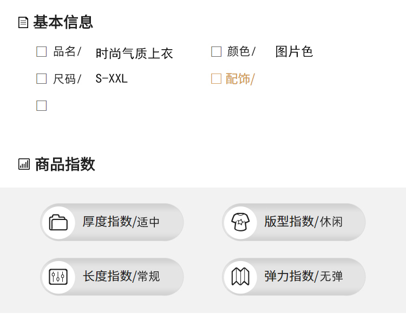Click the 商品指数 section heading
This screenshot has width=406, height=320.
65,164
